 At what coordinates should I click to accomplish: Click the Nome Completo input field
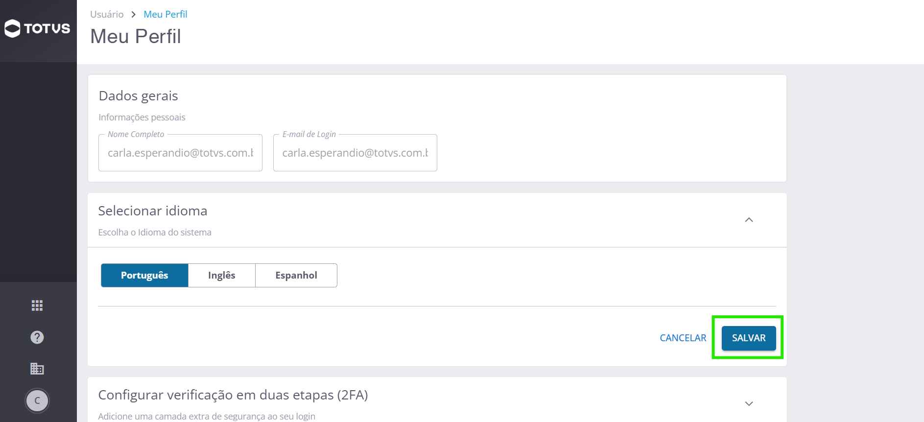(180, 153)
